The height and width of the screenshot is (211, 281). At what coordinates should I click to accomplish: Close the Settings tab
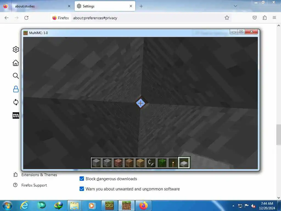[131, 6]
